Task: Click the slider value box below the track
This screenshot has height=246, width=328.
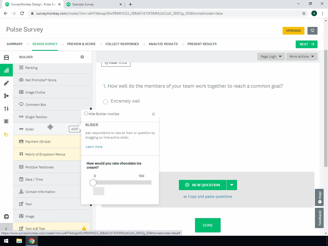Action: tap(99, 191)
